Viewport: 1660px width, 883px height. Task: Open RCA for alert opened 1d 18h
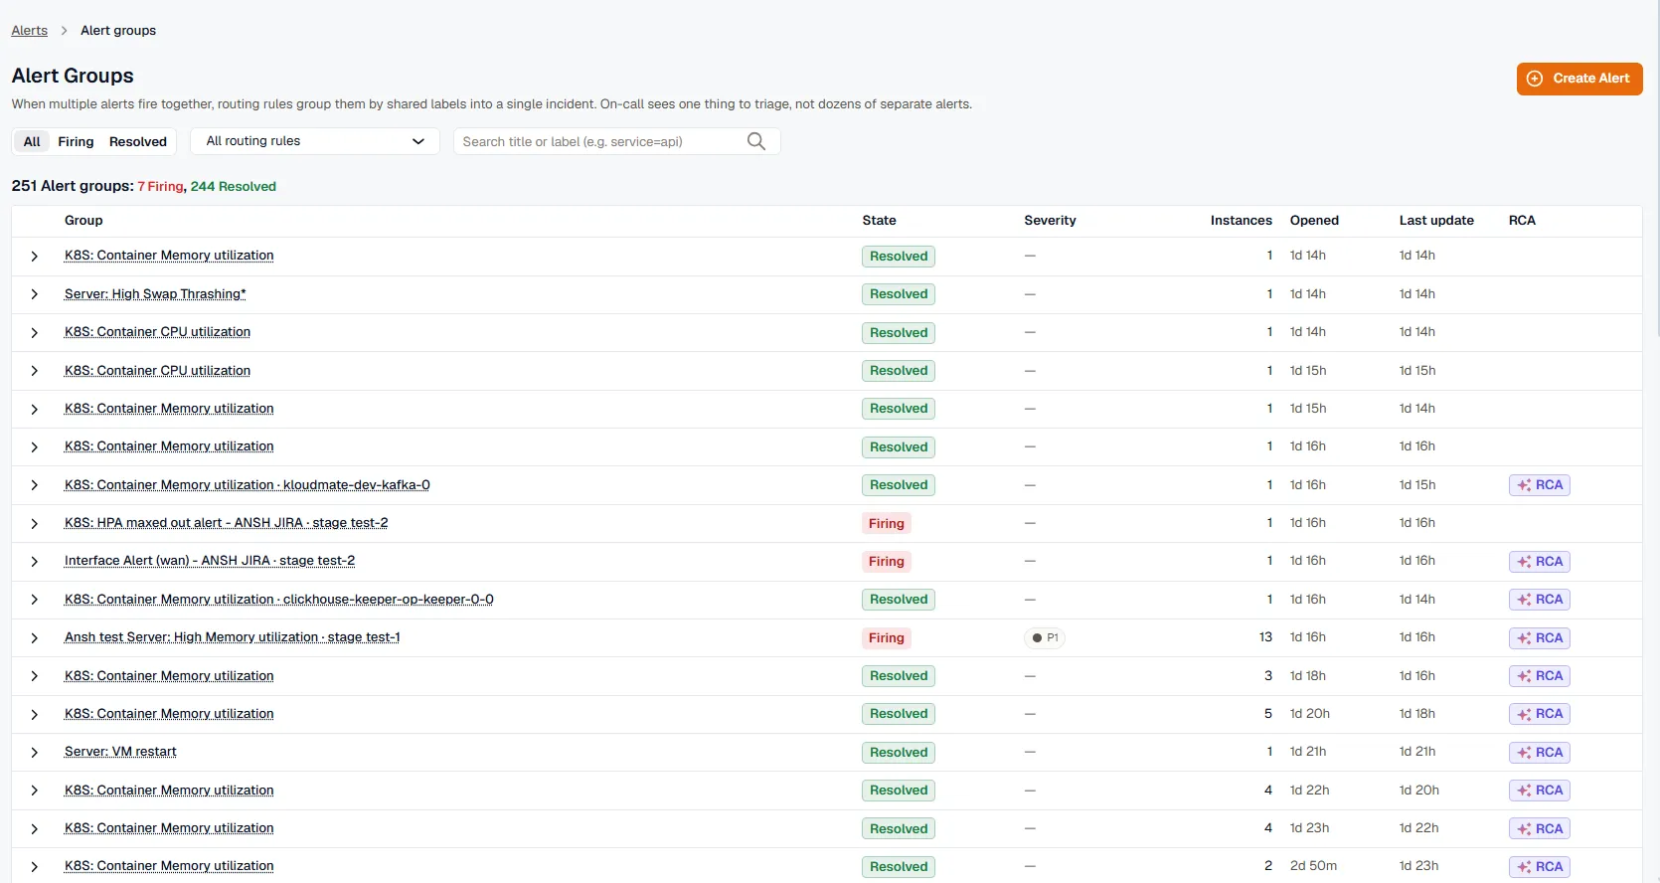coord(1540,676)
